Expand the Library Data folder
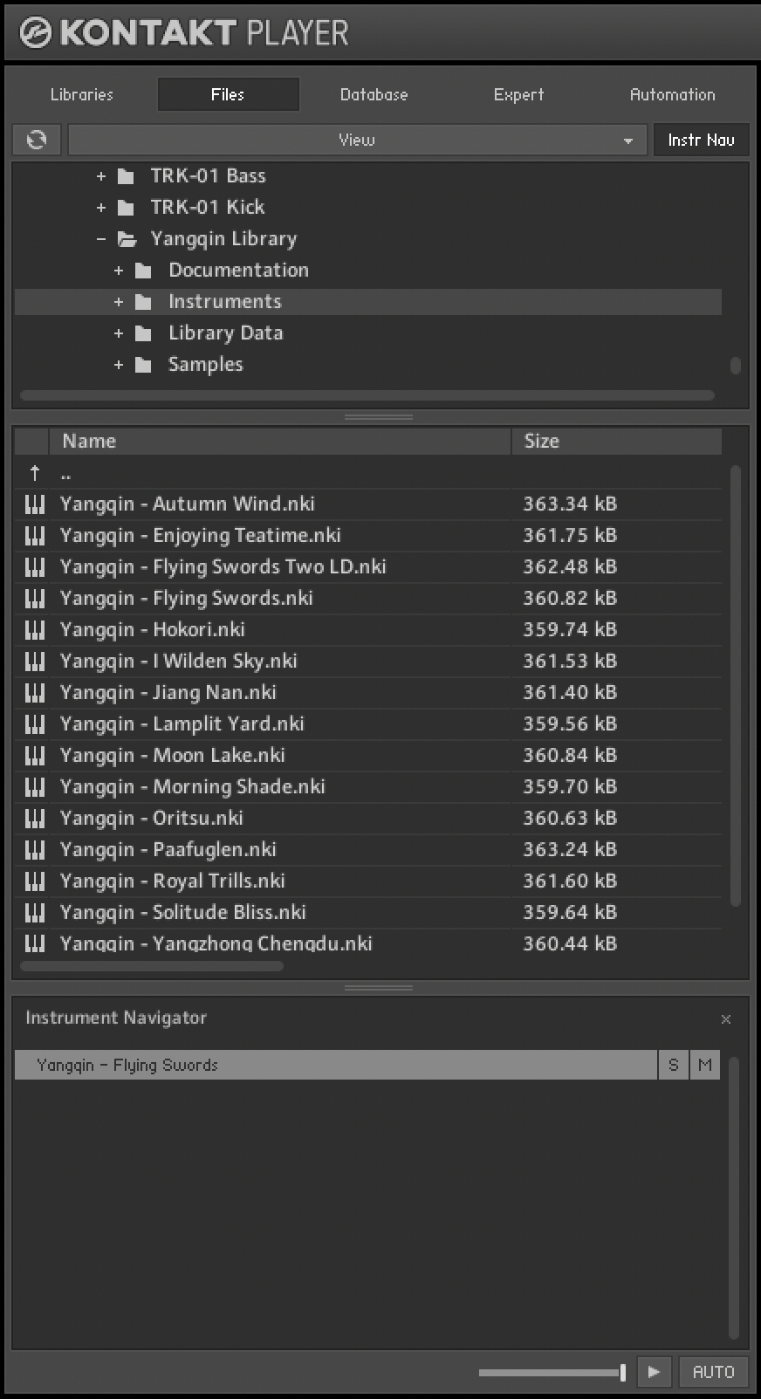The image size is (761, 1399). (x=119, y=333)
